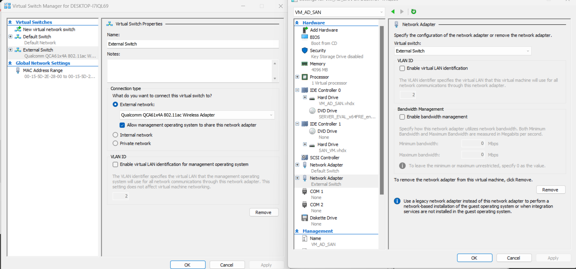The image size is (576, 269).
Task: Click the Add Hardware icon
Action: [x=305, y=30]
